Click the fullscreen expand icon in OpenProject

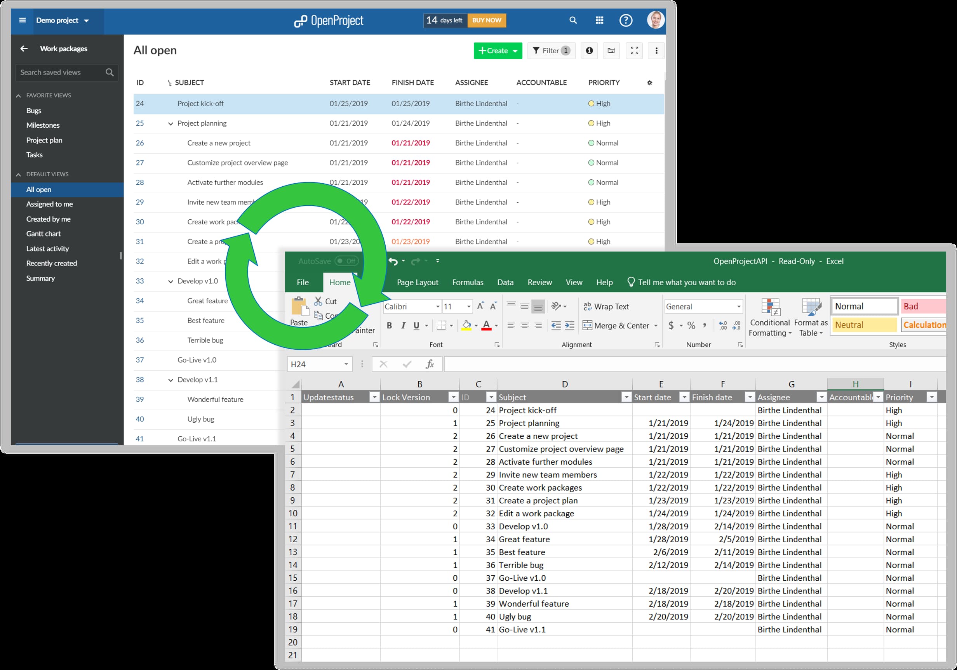click(634, 50)
